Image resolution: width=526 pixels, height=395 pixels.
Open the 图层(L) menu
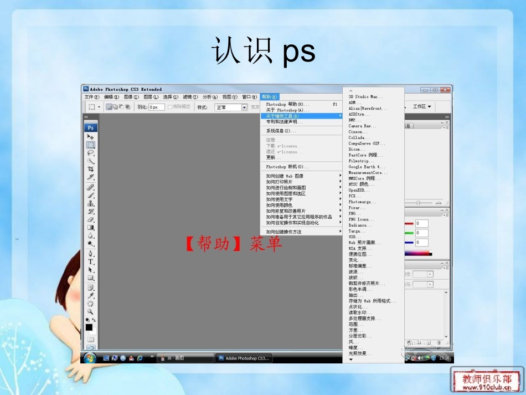pos(151,97)
